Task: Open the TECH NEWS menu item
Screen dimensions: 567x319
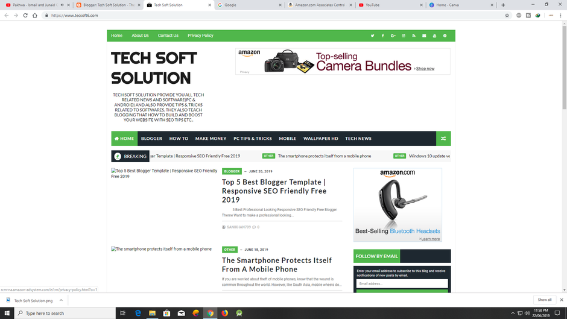Action: pos(358,139)
